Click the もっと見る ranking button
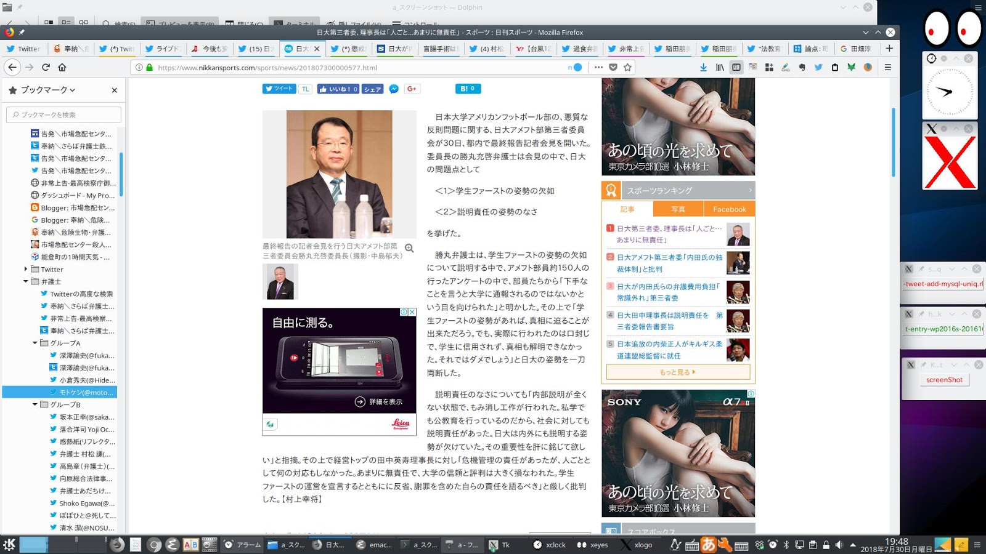The height and width of the screenshot is (554, 986). click(x=678, y=372)
